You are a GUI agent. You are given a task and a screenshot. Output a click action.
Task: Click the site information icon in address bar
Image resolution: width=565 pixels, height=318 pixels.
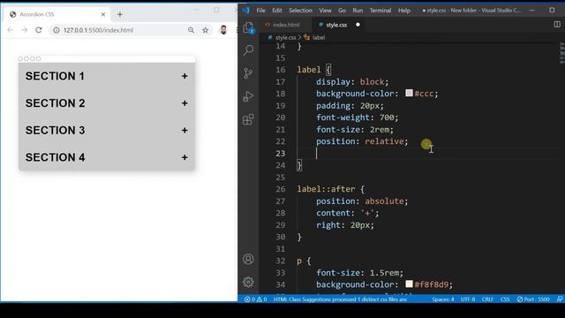(56, 30)
